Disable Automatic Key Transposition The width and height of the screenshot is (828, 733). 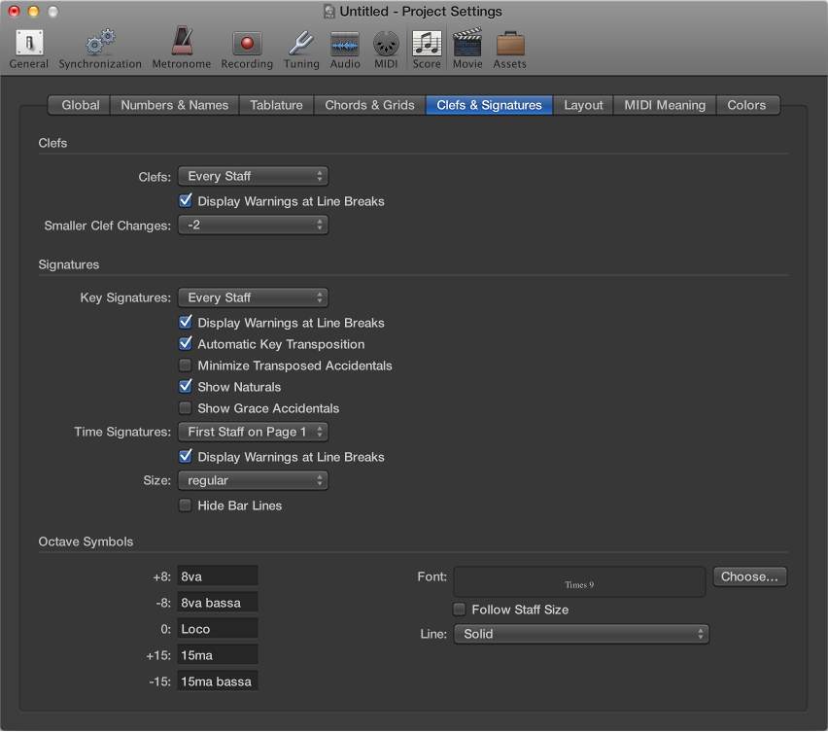tap(186, 344)
